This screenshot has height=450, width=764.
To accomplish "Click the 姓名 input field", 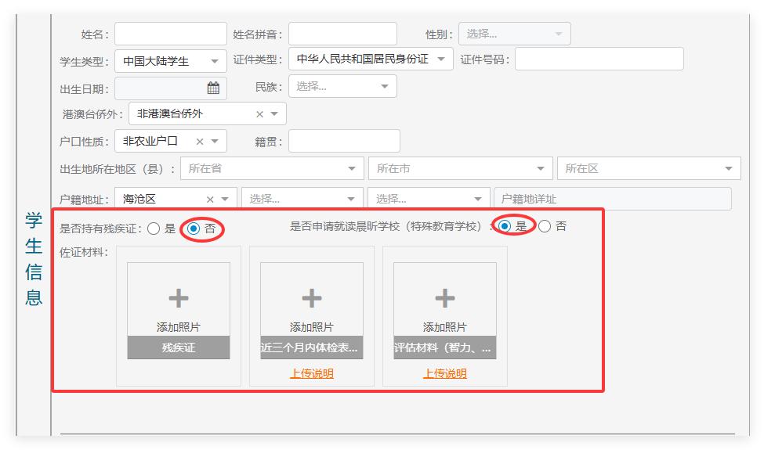I will click(x=171, y=34).
